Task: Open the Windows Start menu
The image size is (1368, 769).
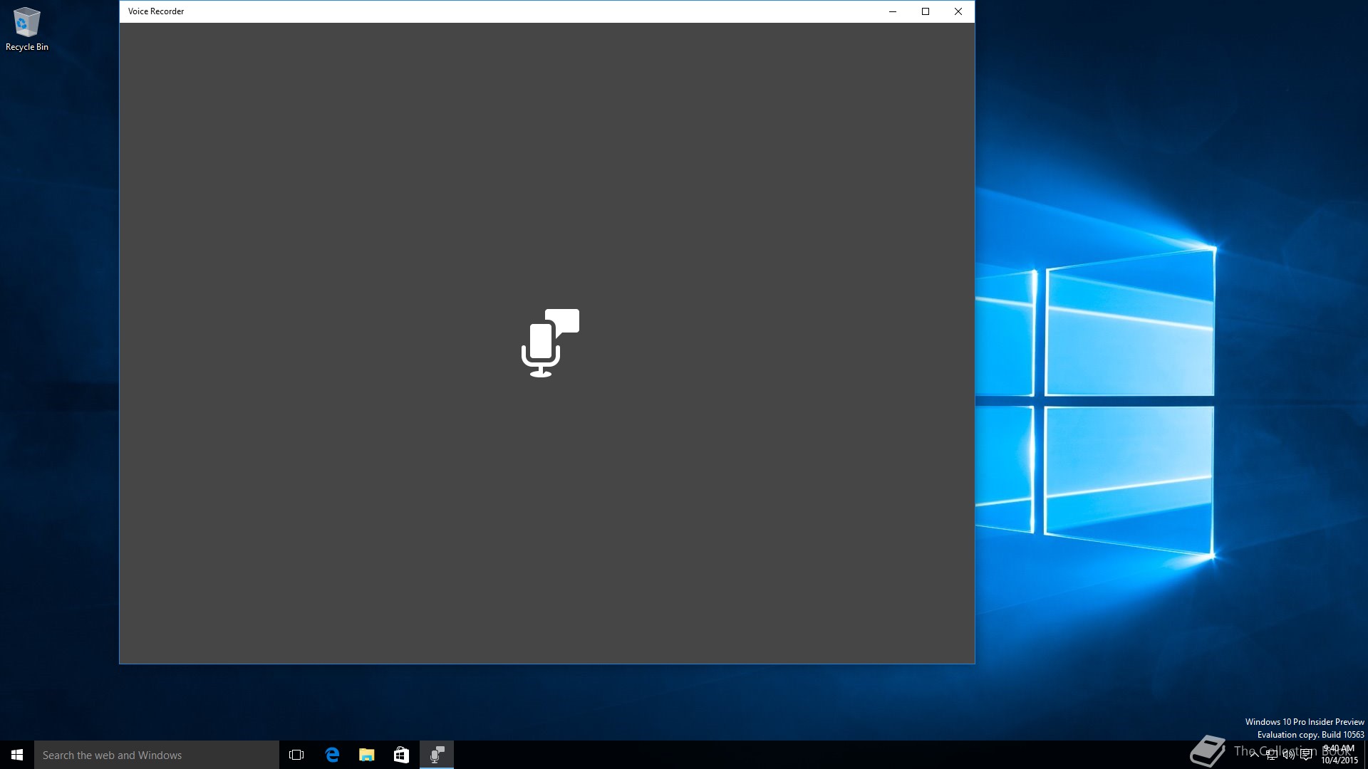Action: click(17, 755)
